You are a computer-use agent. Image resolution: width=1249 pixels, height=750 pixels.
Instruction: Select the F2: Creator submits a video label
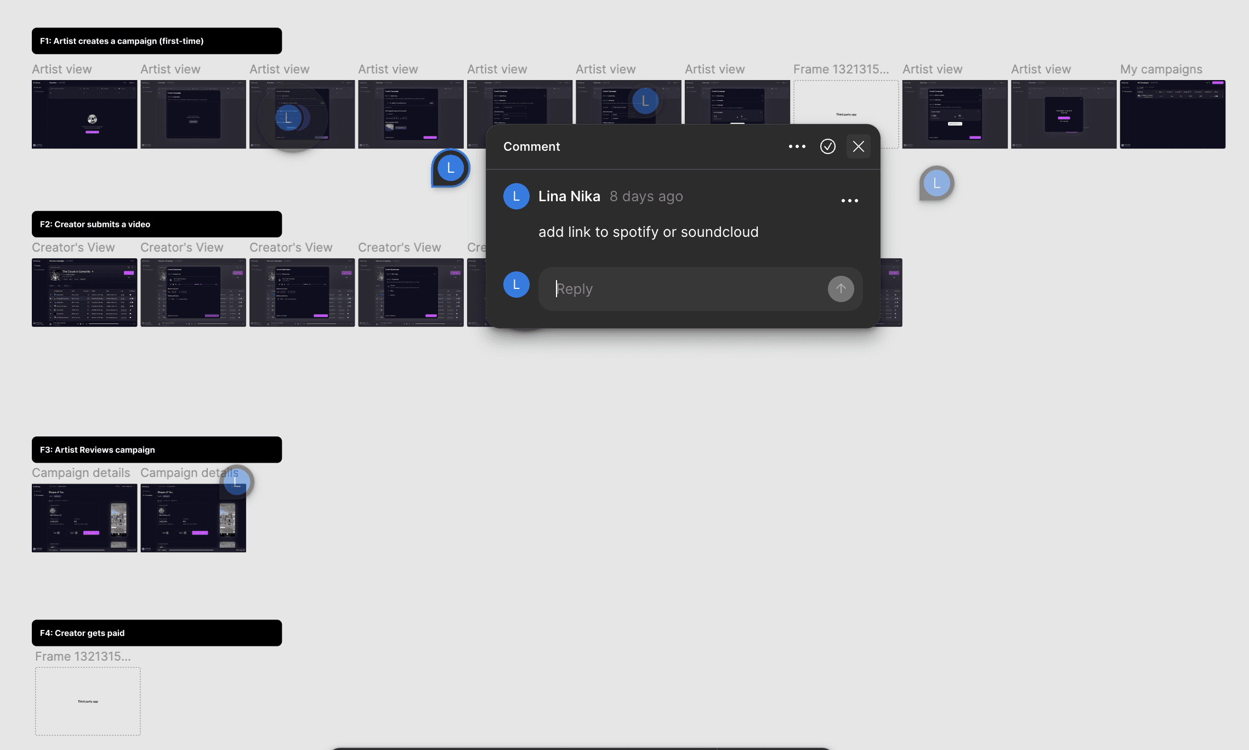[157, 224]
